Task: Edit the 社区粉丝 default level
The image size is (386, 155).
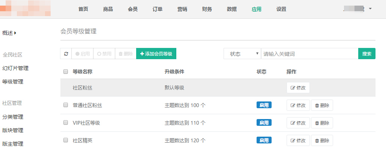Action: 298,88
